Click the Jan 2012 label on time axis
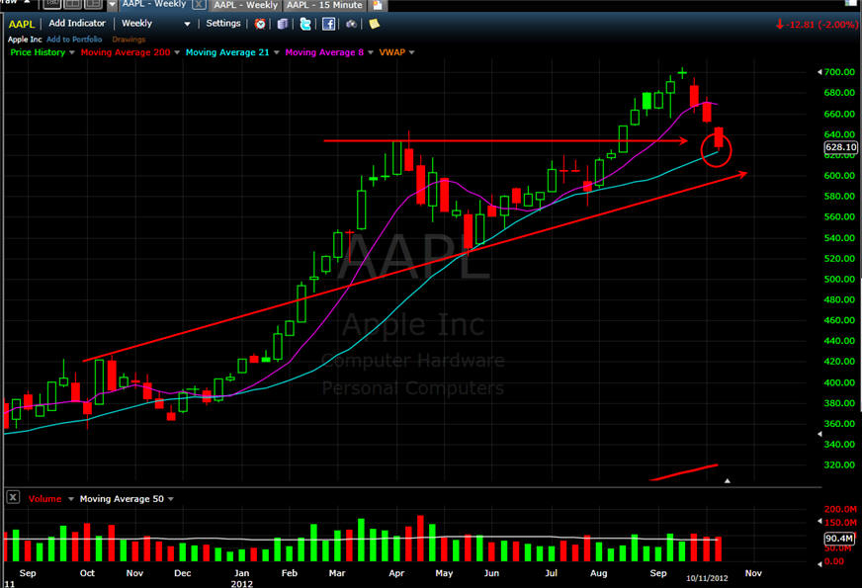862x588 pixels. (x=242, y=578)
